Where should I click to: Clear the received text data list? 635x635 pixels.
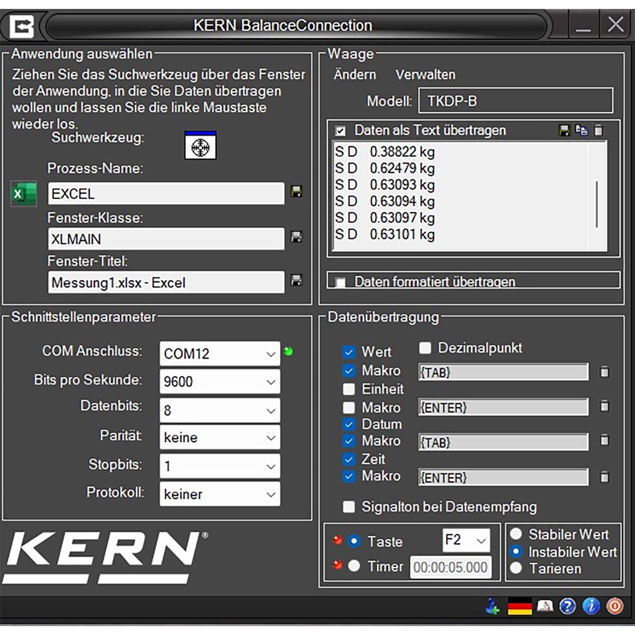point(598,130)
